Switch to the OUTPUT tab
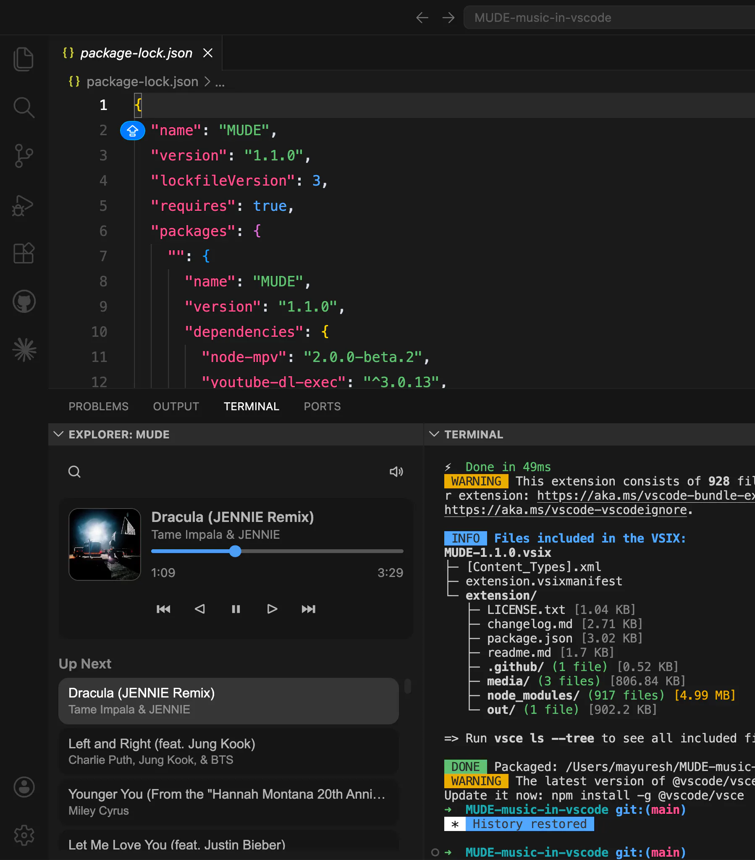 (176, 406)
